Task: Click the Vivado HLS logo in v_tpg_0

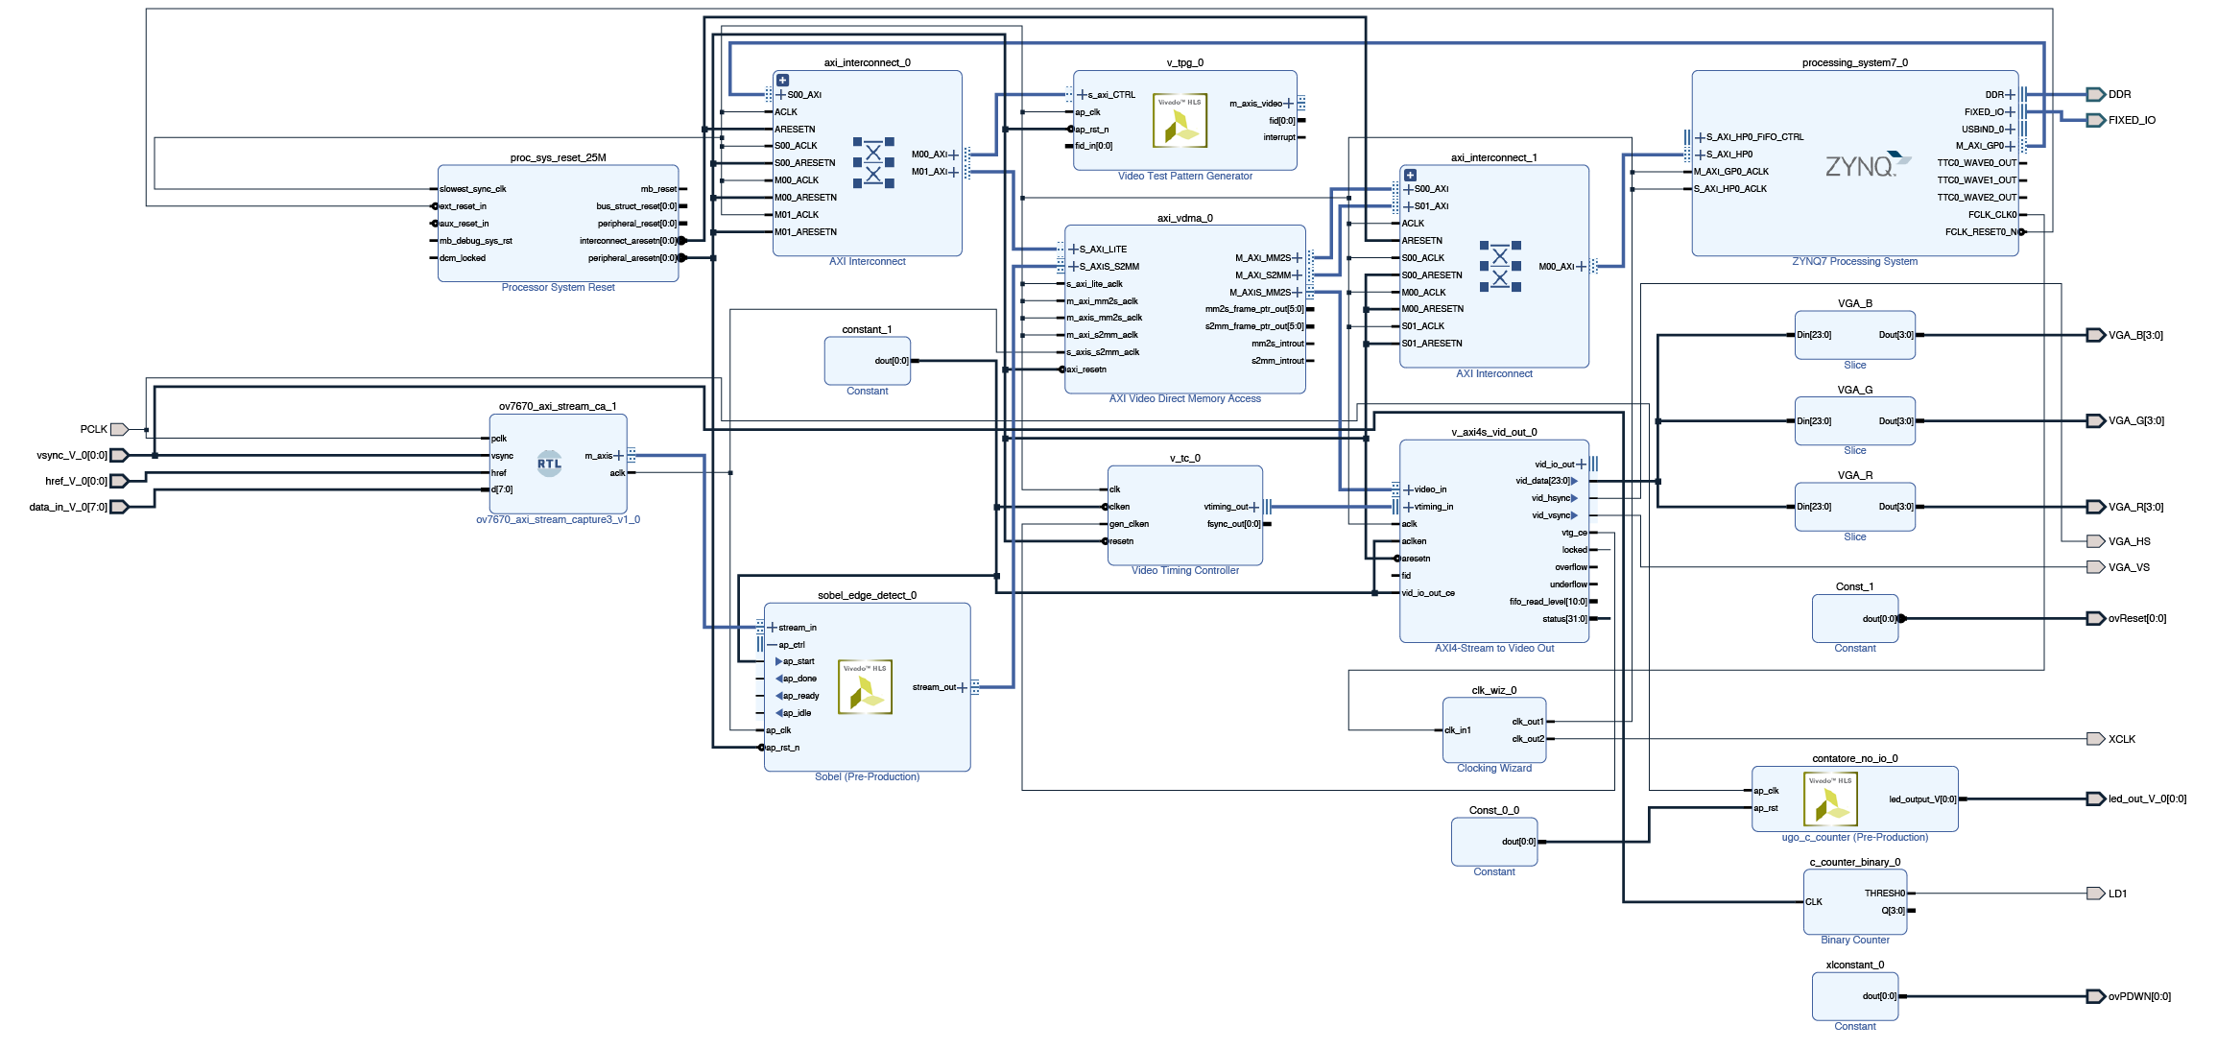Action: (1180, 121)
